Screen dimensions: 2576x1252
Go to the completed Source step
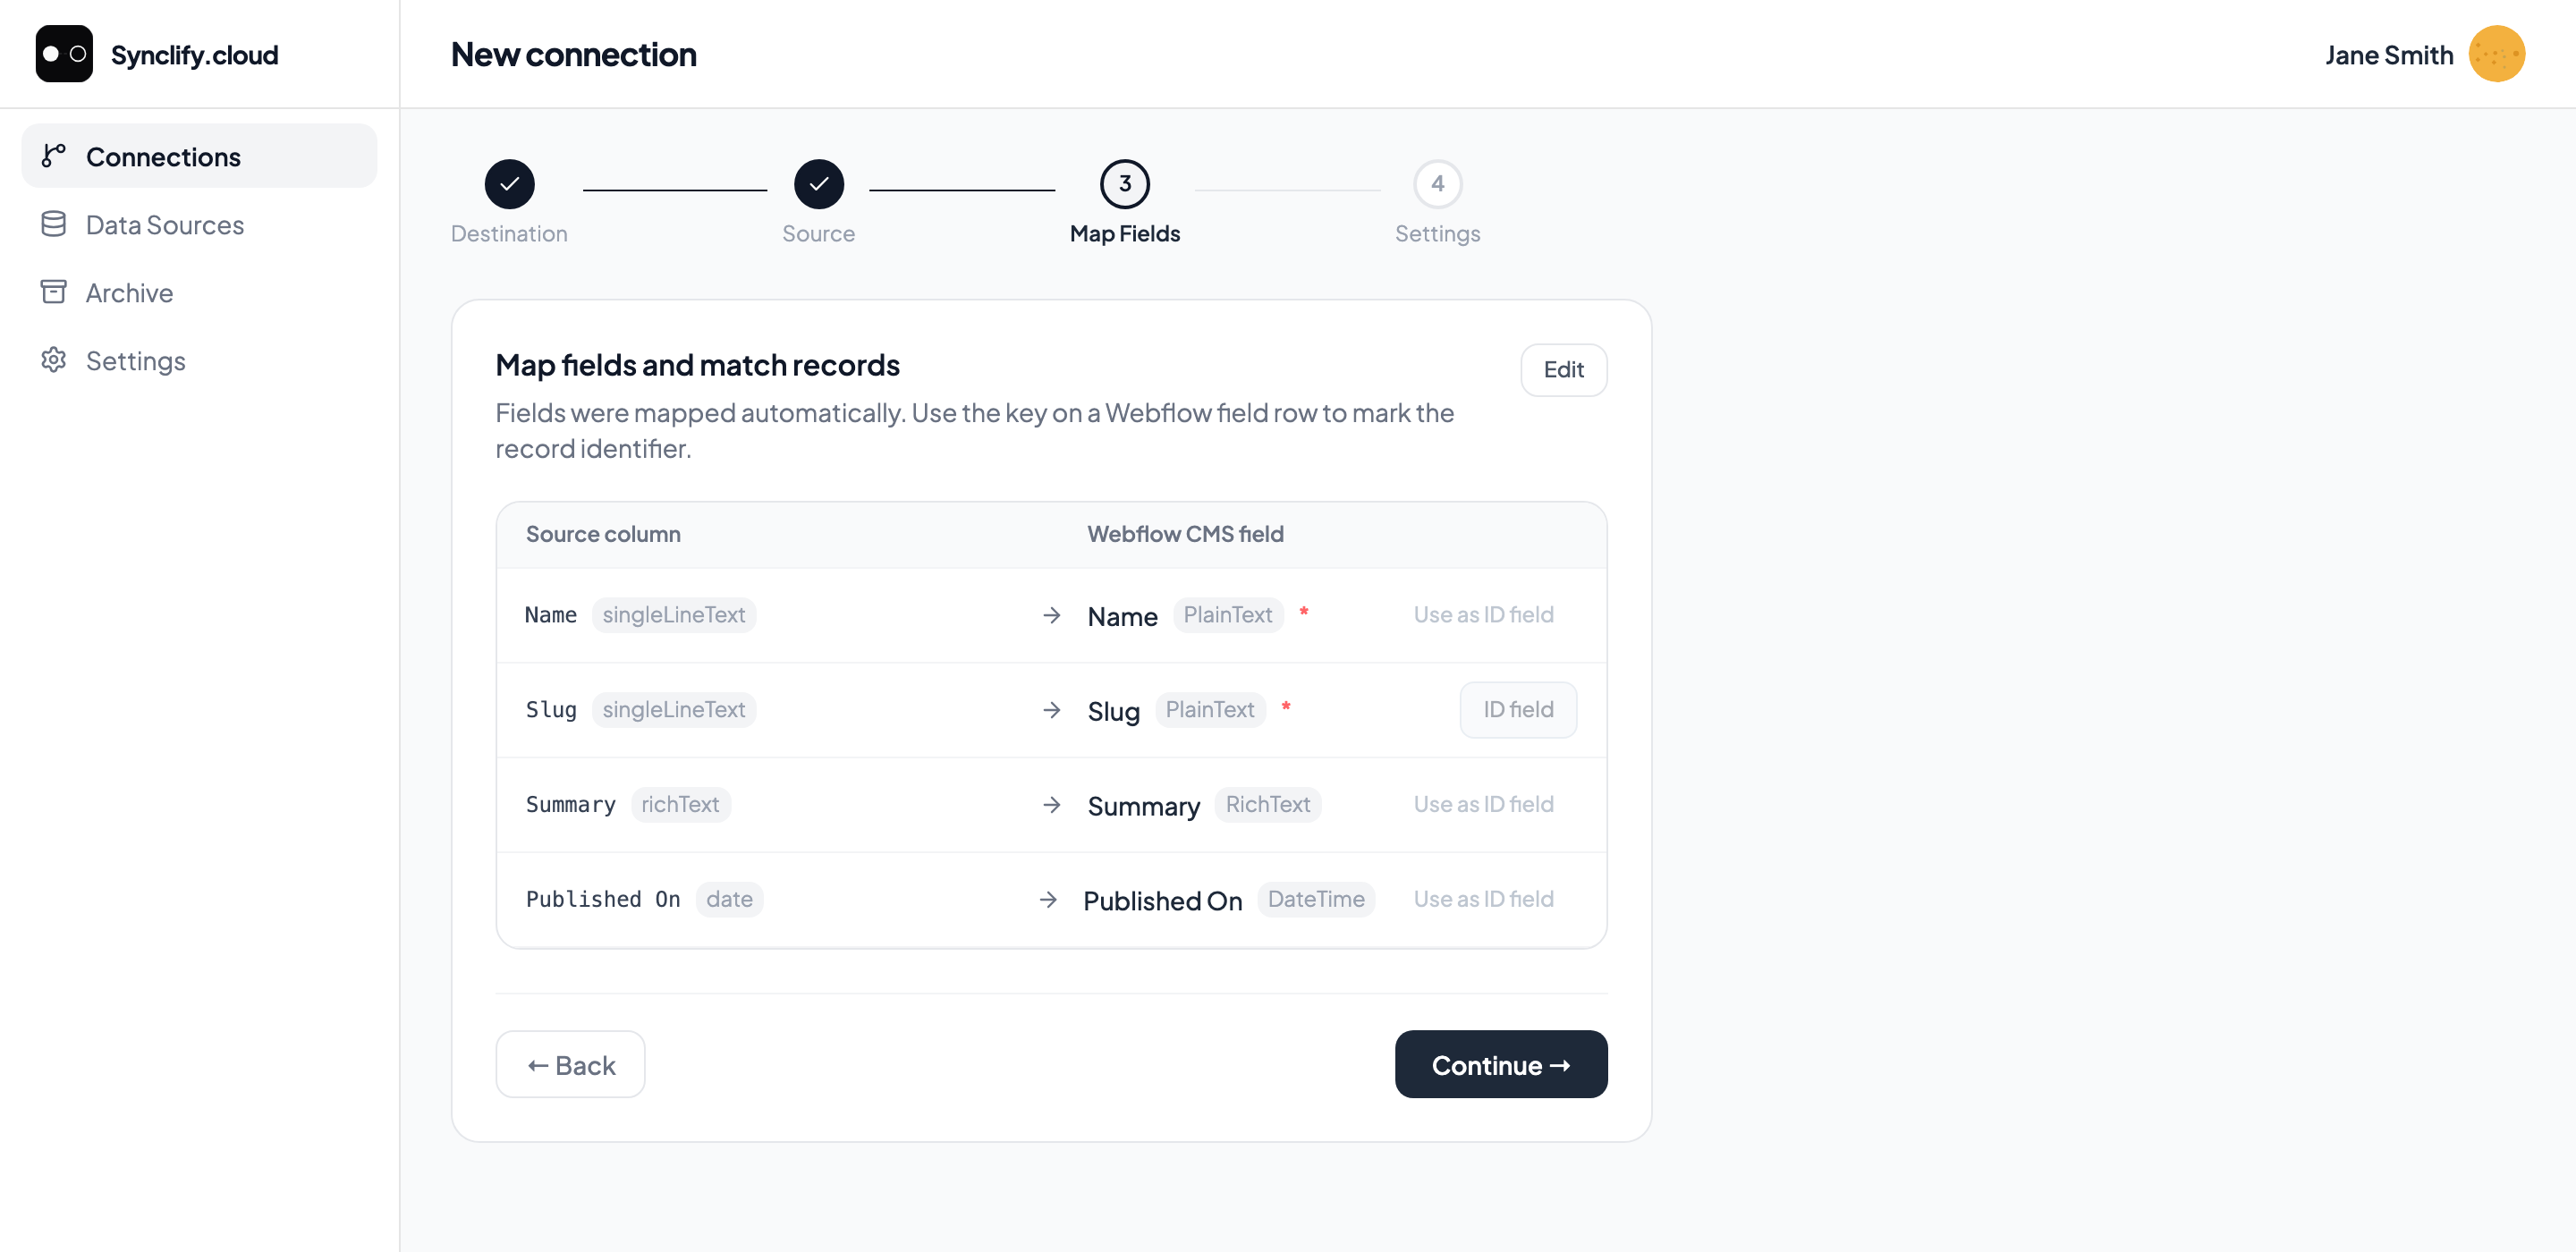tap(818, 184)
